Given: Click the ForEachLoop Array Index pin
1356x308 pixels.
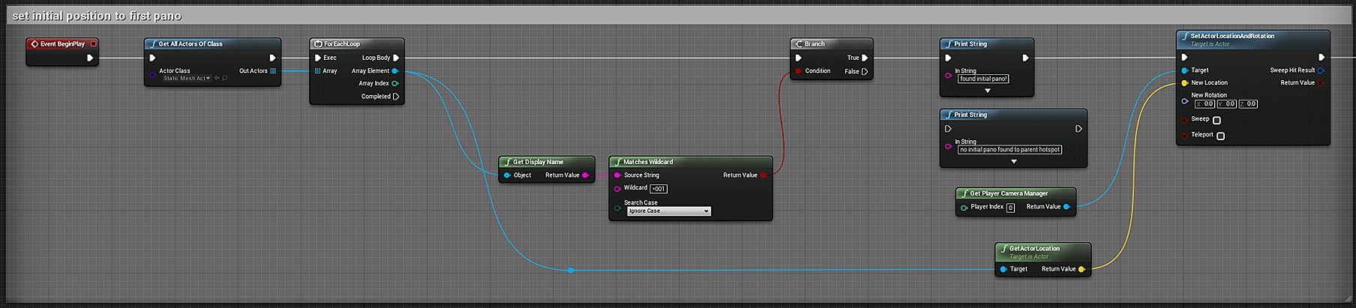Looking at the screenshot, I should pos(395,83).
